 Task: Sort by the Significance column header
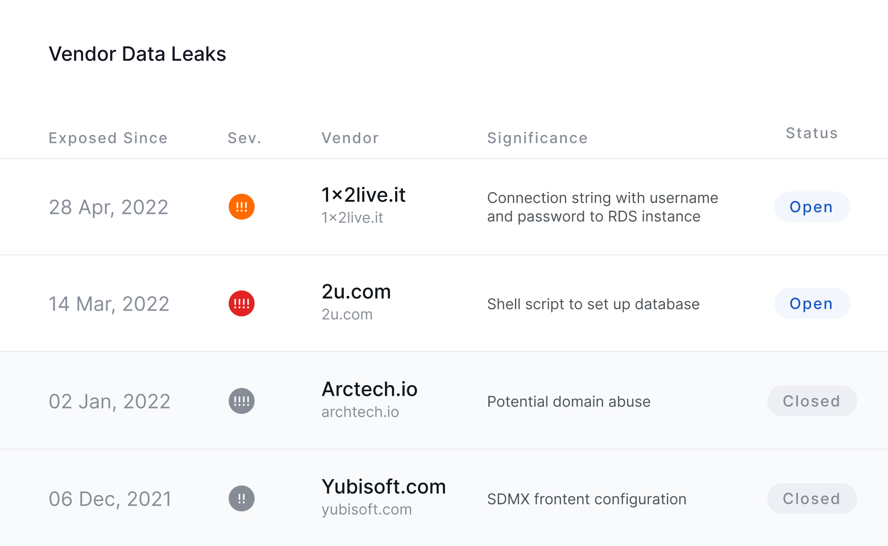[537, 138]
